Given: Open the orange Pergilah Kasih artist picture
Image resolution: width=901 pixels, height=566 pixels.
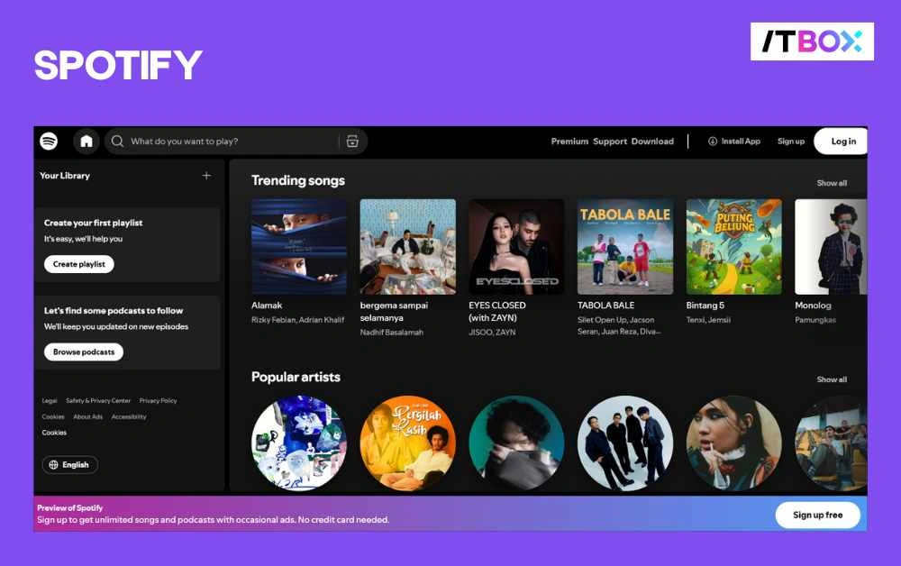Looking at the screenshot, I should pos(408,443).
